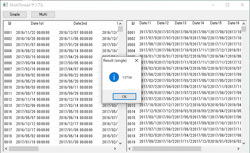Click the Id column header in left grid
The height and width of the screenshot is (153, 250).
point(10,23)
